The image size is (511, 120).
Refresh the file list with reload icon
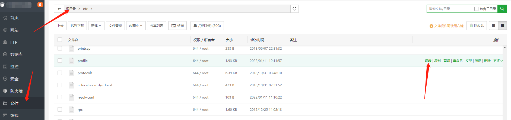[294, 9]
